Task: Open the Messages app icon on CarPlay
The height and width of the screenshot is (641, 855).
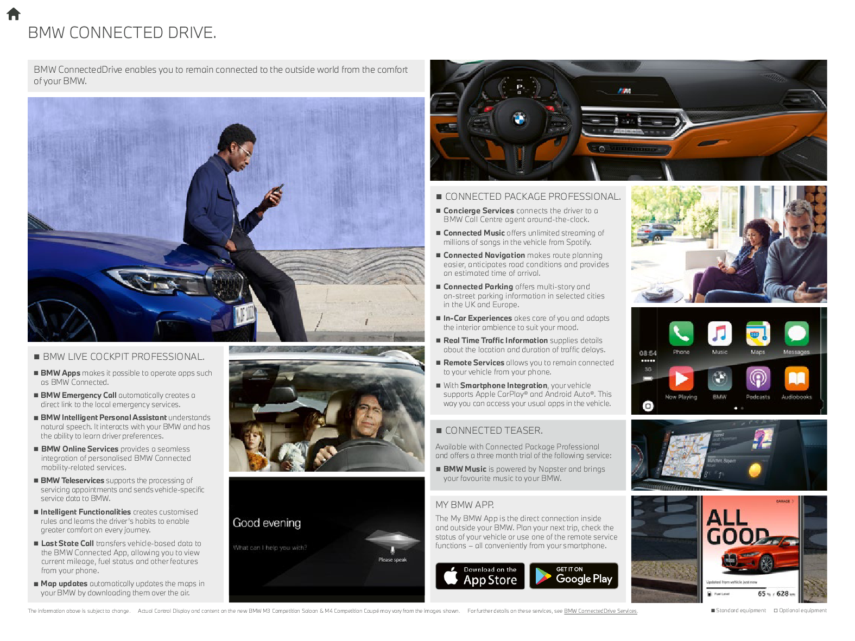Action: coord(796,333)
